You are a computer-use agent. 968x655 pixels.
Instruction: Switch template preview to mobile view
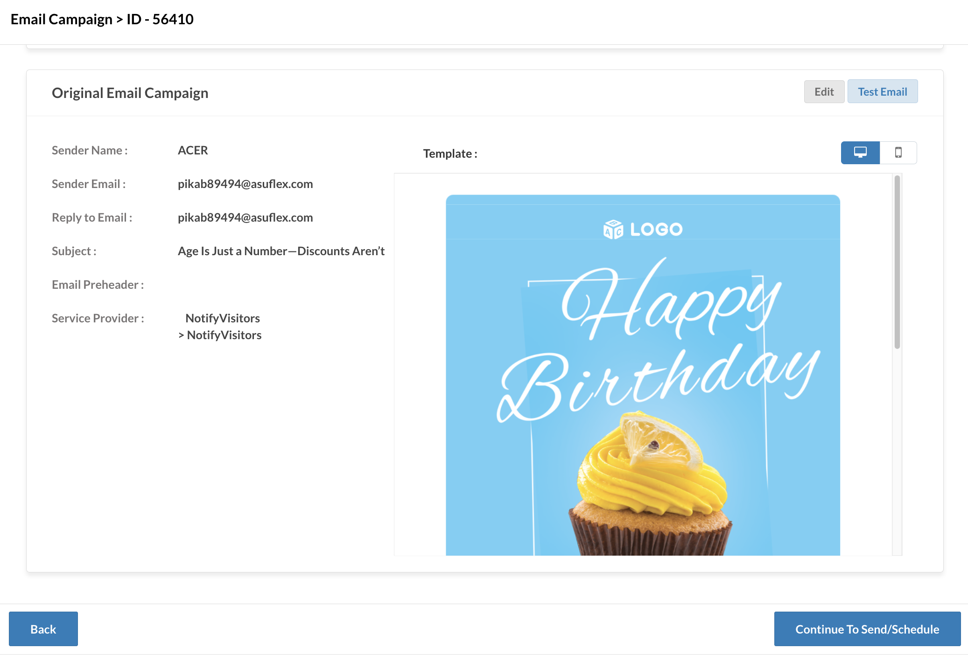coord(898,153)
